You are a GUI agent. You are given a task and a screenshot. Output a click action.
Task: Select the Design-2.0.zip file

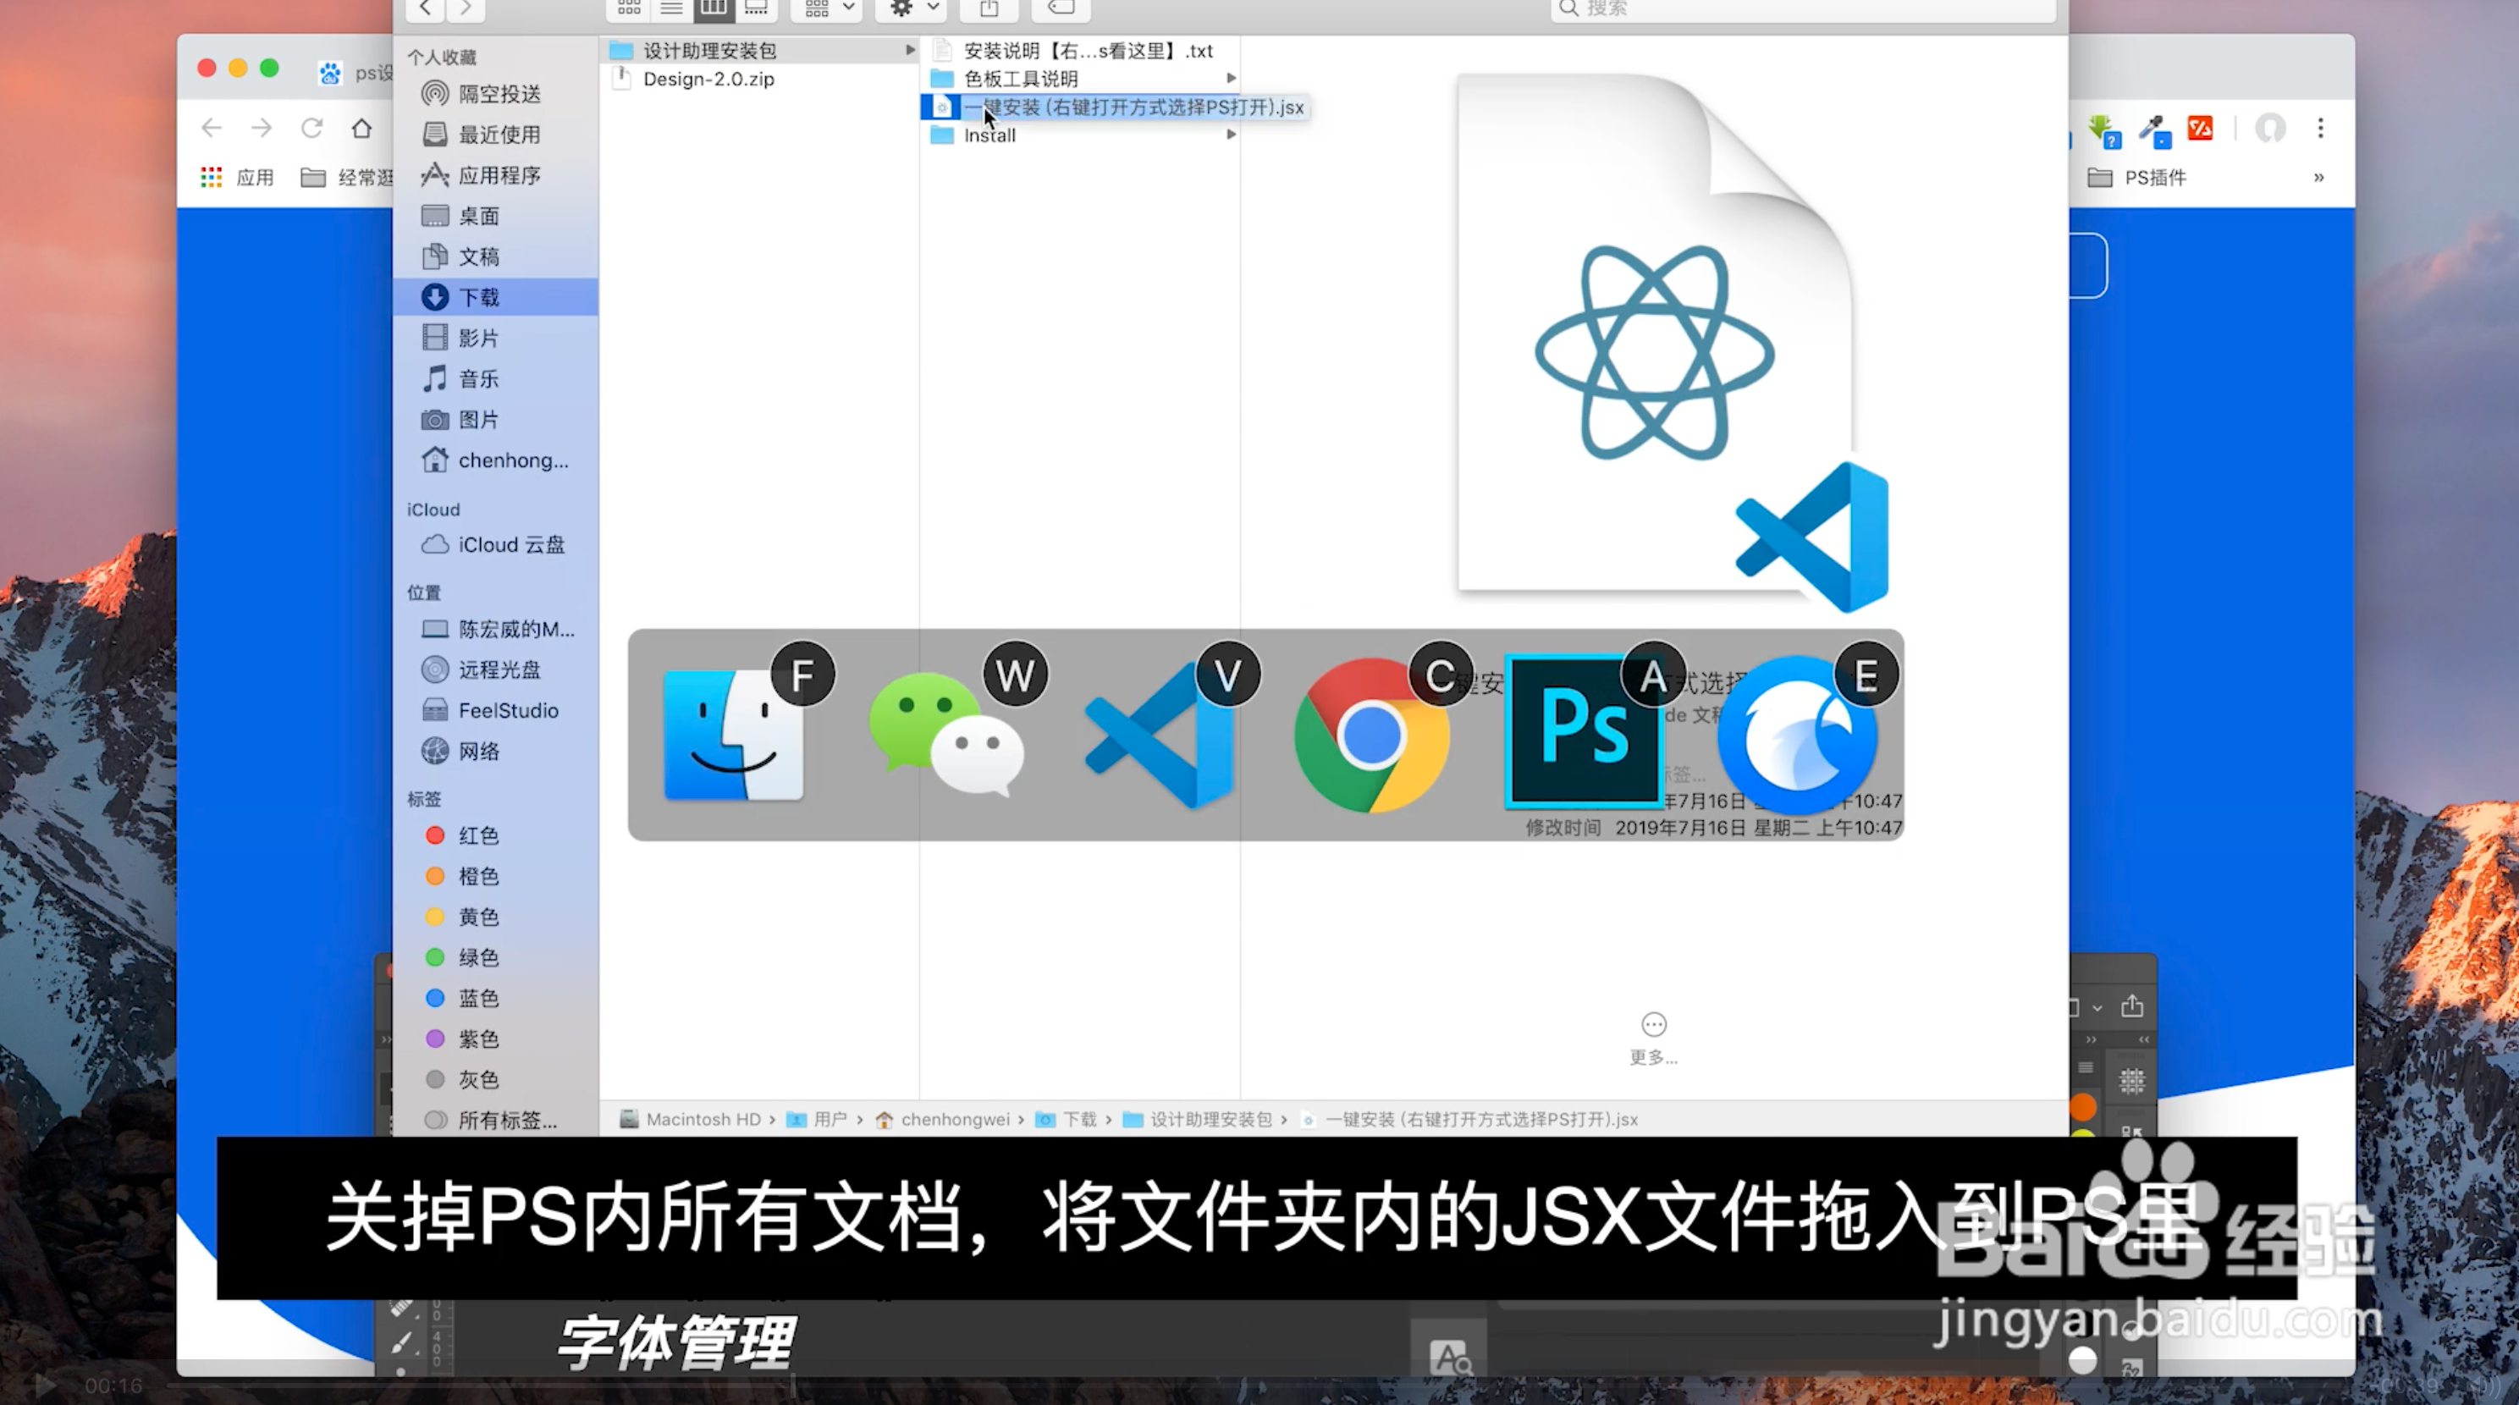(709, 80)
